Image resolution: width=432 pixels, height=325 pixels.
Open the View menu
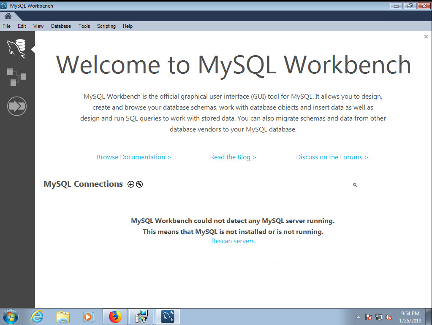coord(38,26)
